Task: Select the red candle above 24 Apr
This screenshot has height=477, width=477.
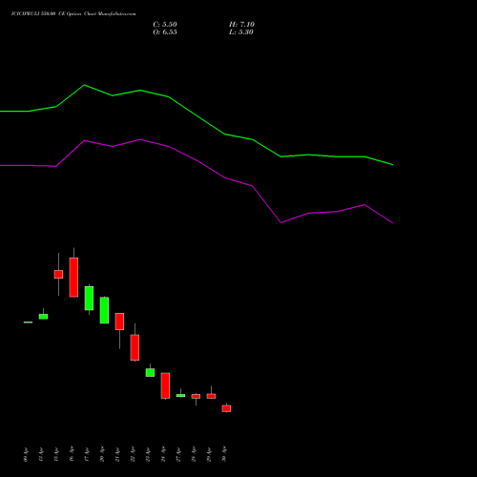Action: (165, 385)
